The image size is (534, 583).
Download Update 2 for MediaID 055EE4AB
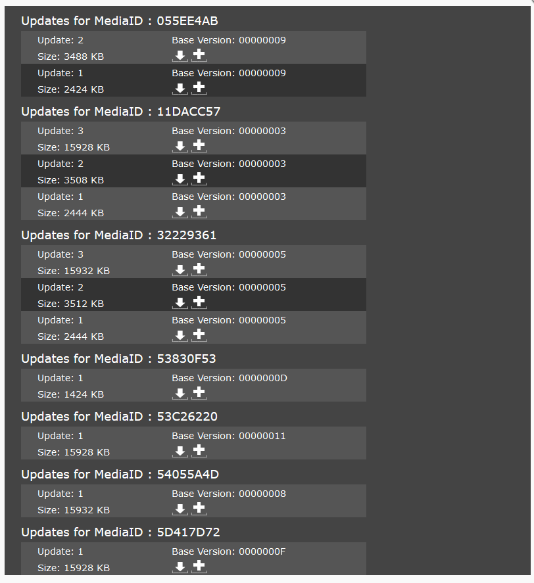(180, 56)
